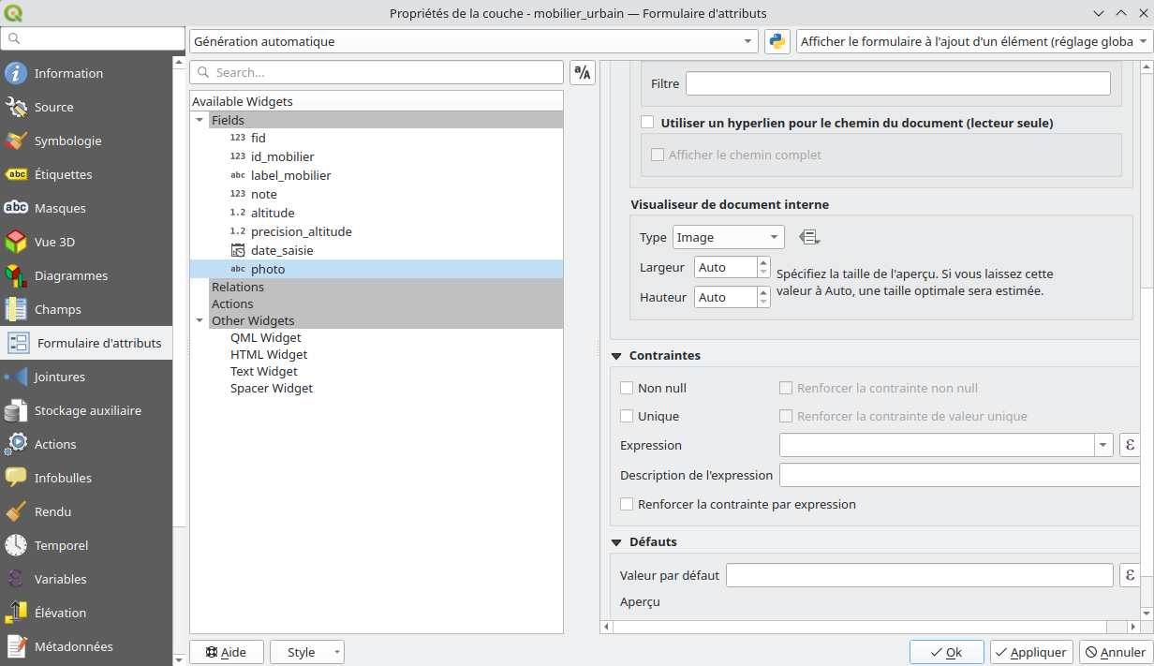Open Étiquettes section in sidebar
Screen dimensions: 1154x666
(x=63, y=174)
